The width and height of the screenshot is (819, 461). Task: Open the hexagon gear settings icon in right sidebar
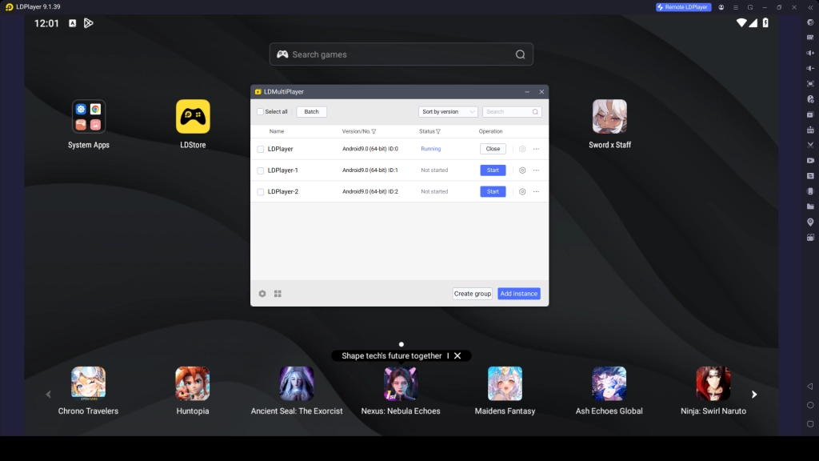[810, 22]
